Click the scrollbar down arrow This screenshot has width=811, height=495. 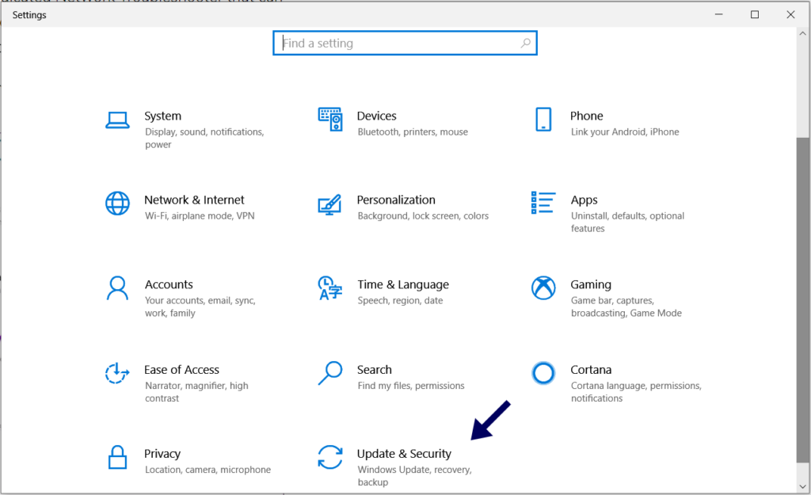[803, 484]
